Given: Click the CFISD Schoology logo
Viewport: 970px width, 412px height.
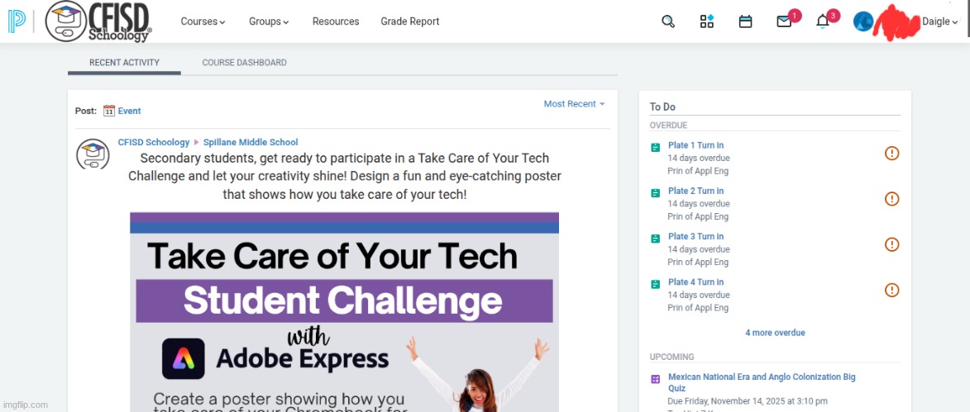Looking at the screenshot, I should pyautogui.click(x=99, y=21).
